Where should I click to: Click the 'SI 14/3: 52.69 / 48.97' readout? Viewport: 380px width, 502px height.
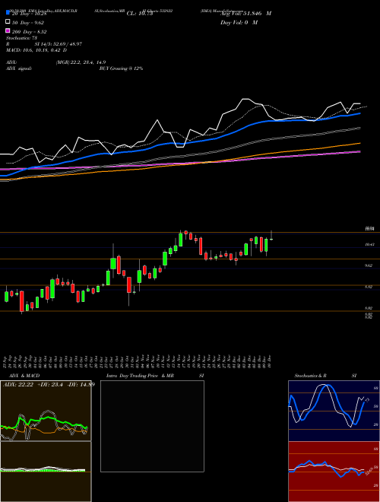(x=59, y=44)
